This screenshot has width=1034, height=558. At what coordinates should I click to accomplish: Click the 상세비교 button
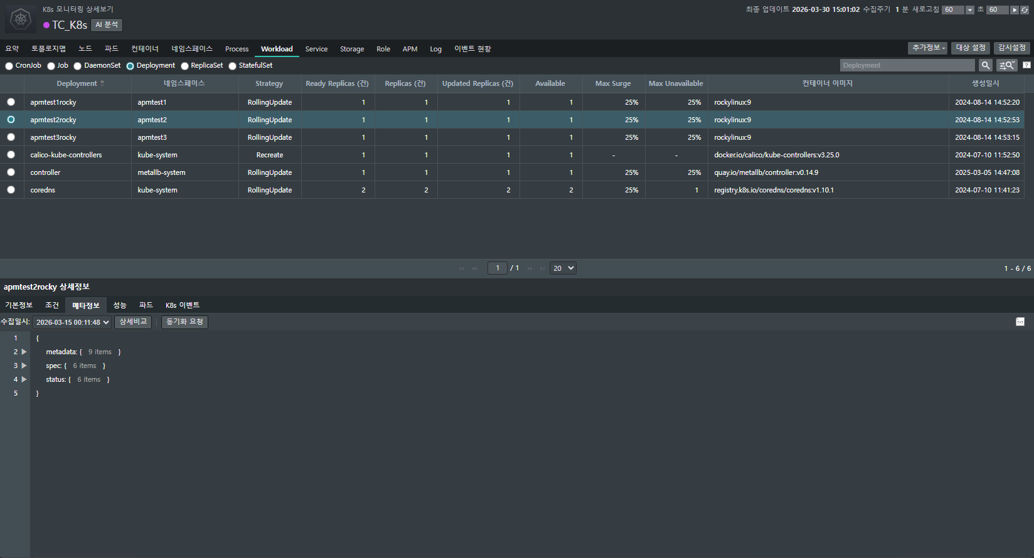click(133, 322)
